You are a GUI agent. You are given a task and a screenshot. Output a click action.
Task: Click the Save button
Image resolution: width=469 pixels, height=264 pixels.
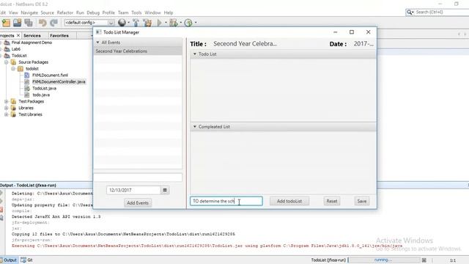pos(362,201)
